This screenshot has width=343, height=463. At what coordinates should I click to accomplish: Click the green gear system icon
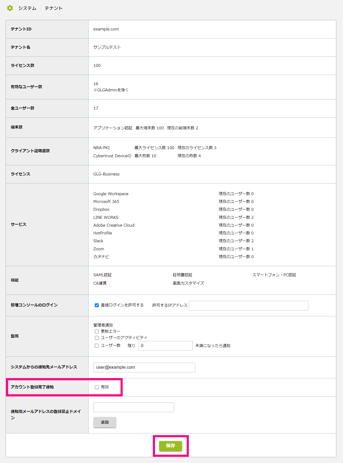coord(10,8)
